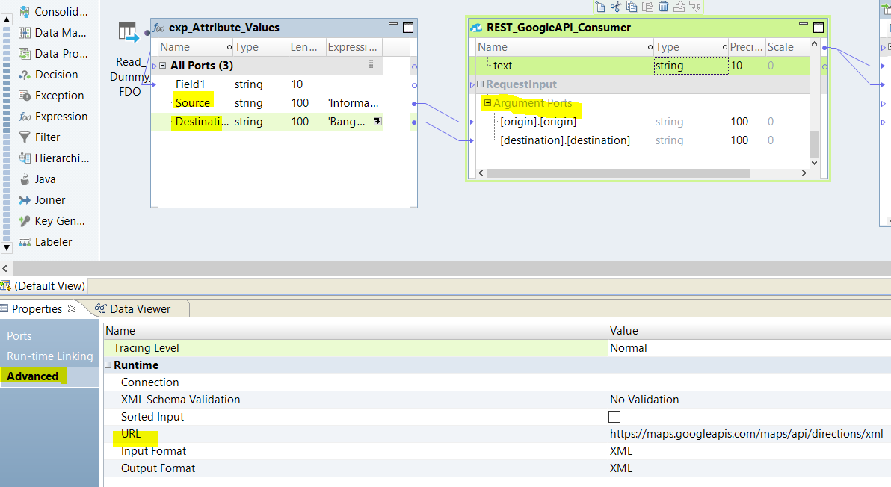This screenshot has height=487, width=891.
Task: Click the Copy icon in the top toolbar
Action: point(630,6)
